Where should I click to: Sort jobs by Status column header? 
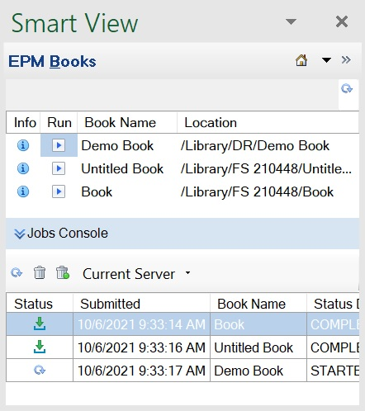(40, 304)
